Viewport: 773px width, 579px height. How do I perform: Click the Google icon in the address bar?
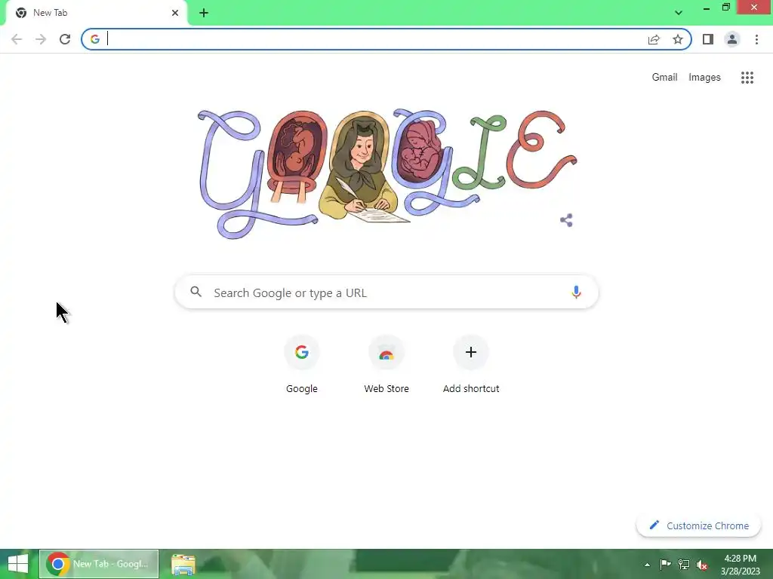pos(95,39)
